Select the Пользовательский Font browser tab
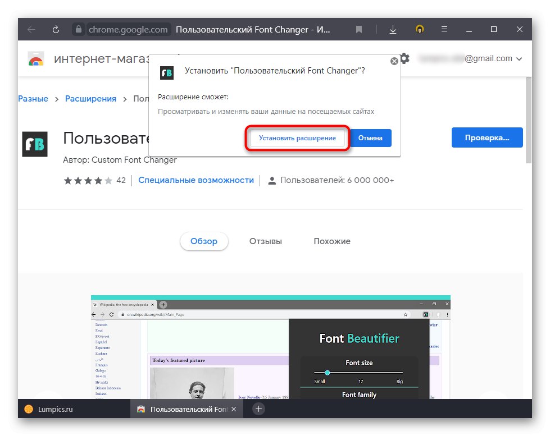This screenshot has height=436, width=550. [x=185, y=409]
